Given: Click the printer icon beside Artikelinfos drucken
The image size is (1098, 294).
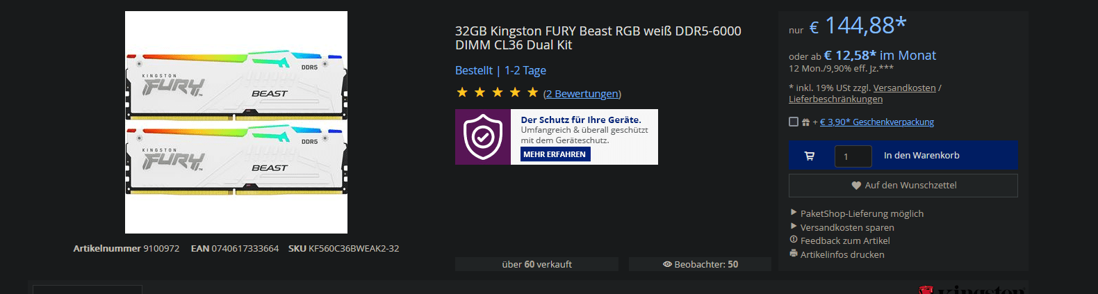Looking at the screenshot, I should [x=794, y=254].
